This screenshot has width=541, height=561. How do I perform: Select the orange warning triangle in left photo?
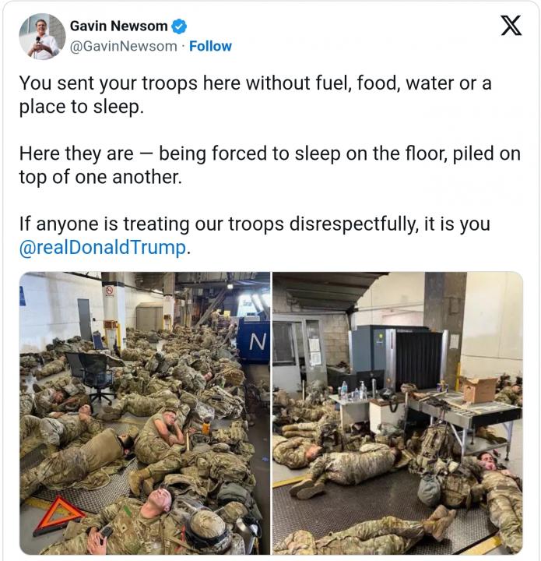pyautogui.click(x=58, y=515)
